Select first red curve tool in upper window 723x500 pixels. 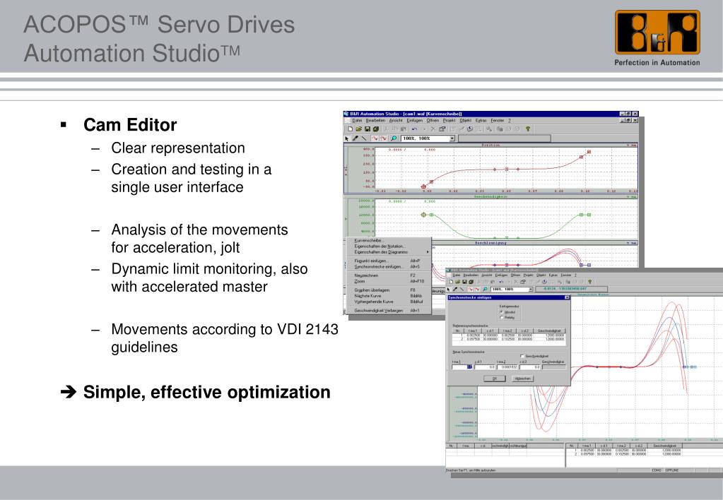pos(375,138)
